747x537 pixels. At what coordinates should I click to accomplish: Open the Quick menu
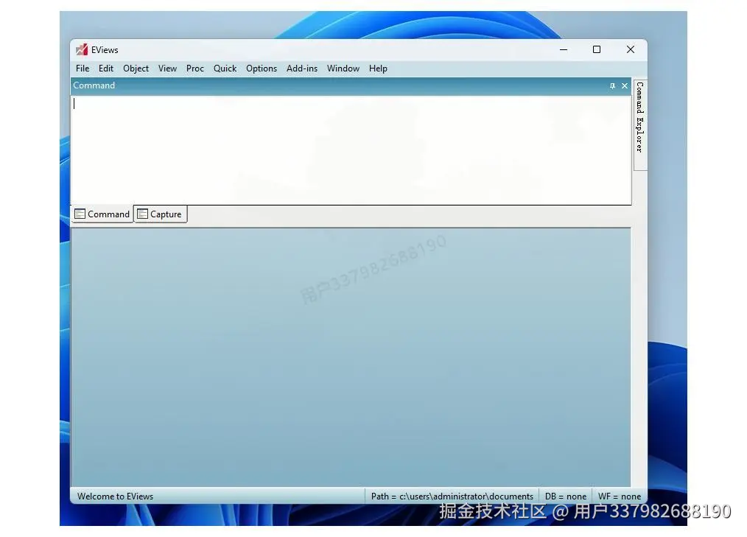(x=225, y=69)
